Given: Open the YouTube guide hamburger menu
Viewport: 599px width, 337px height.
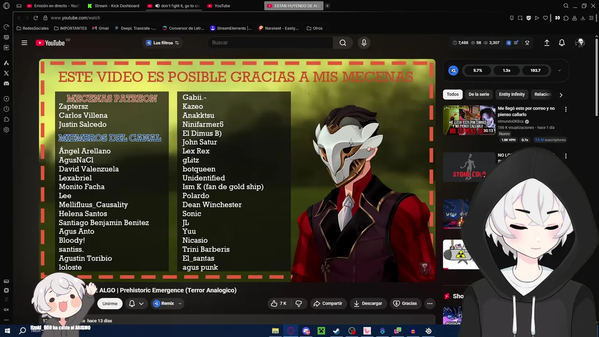Looking at the screenshot, I should [x=24, y=43].
